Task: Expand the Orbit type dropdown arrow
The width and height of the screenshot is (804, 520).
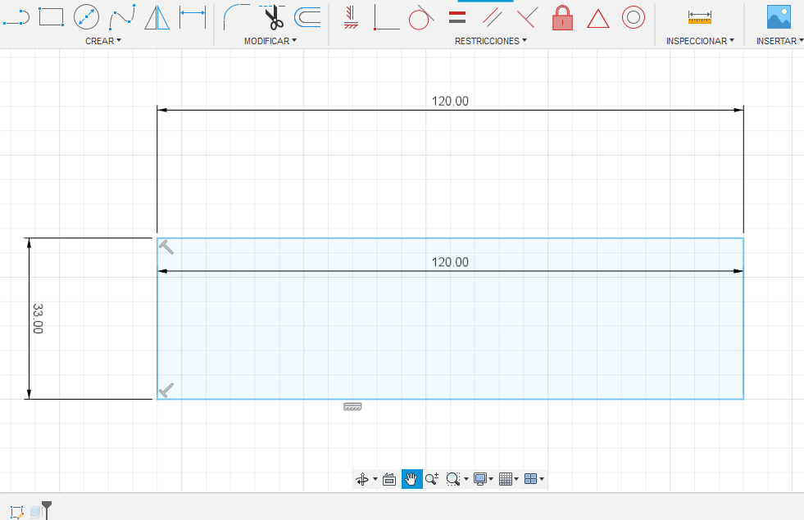Action: pos(375,479)
